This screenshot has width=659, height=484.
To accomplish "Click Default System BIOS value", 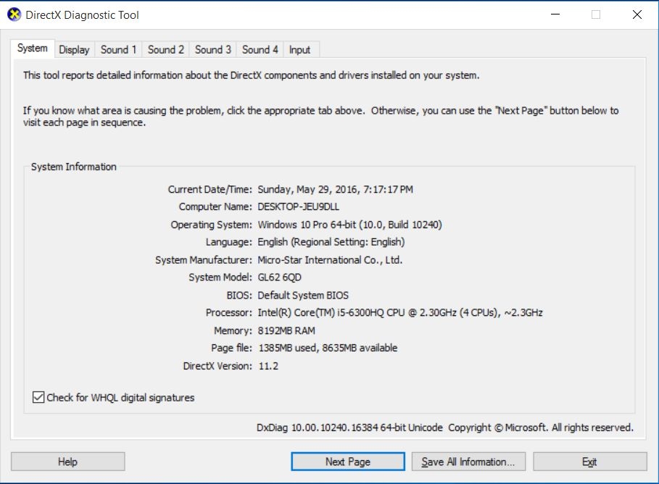I will coord(303,296).
